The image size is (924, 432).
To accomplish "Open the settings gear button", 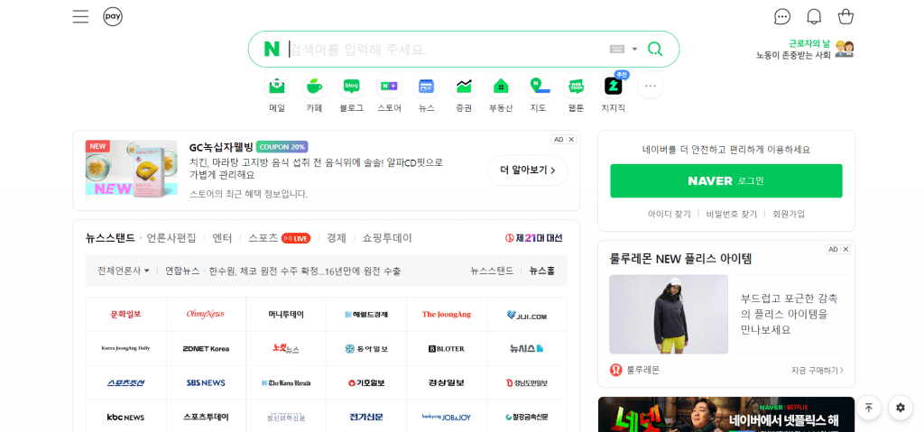I will pyautogui.click(x=901, y=408).
